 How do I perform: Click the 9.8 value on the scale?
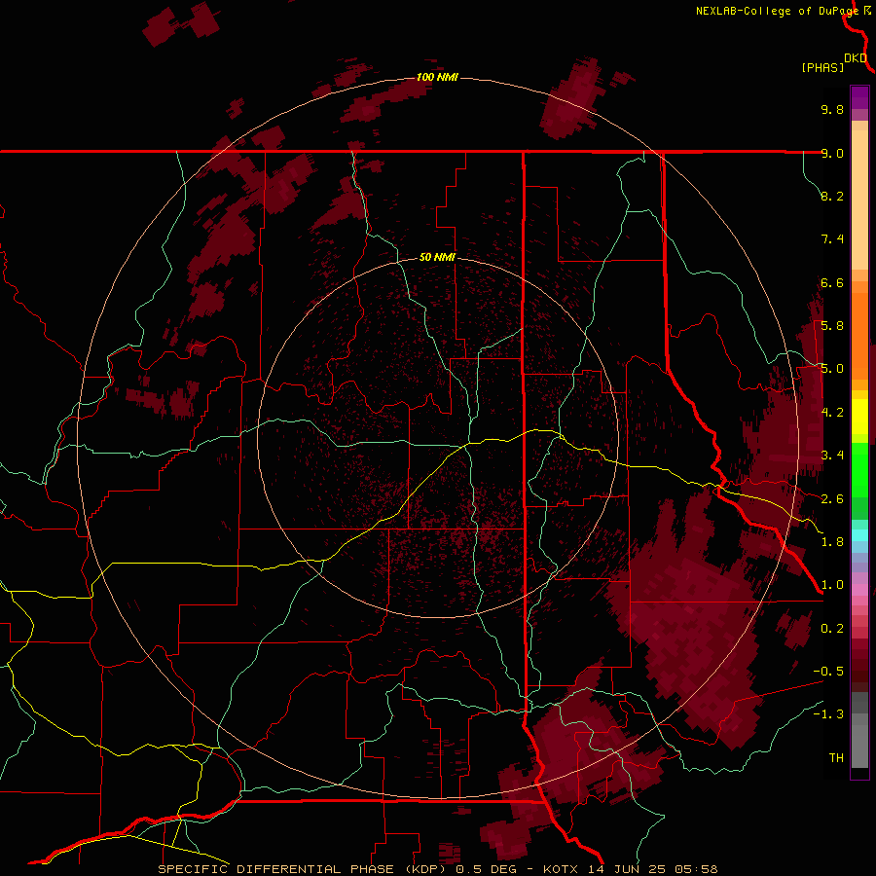(x=832, y=109)
